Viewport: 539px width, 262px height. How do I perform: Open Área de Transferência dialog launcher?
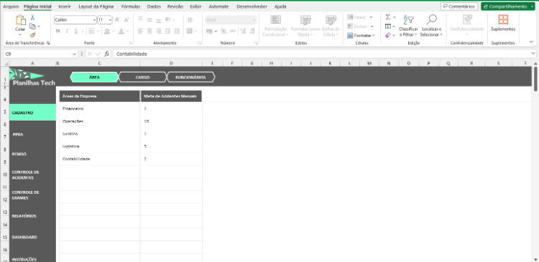coord(48,43)
